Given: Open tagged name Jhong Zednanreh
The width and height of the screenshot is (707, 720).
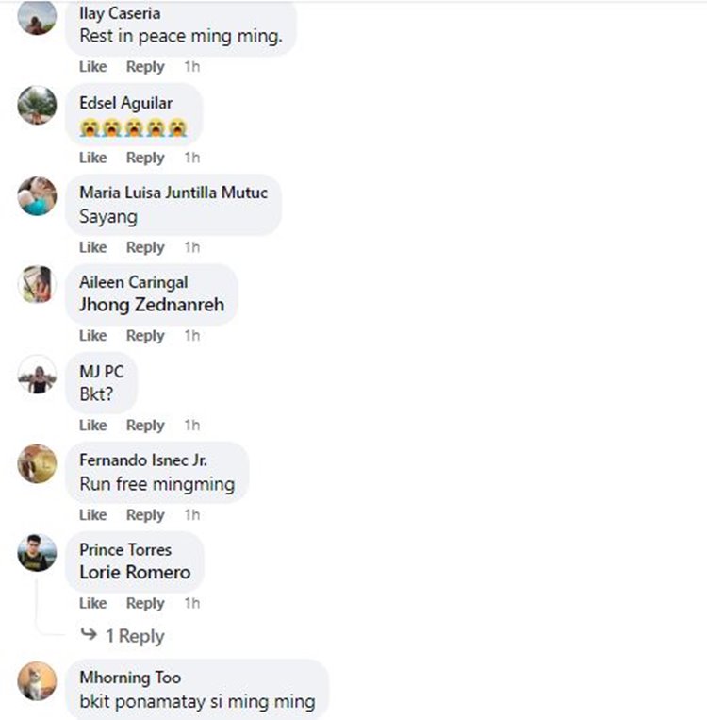Looking at the screenshot, I should (x=152, y=305).
